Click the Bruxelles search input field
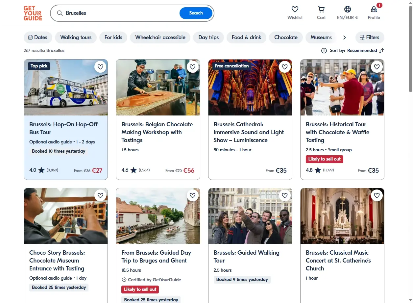The width and height of the screenshot is (413, 303). (x=122, y=13)
